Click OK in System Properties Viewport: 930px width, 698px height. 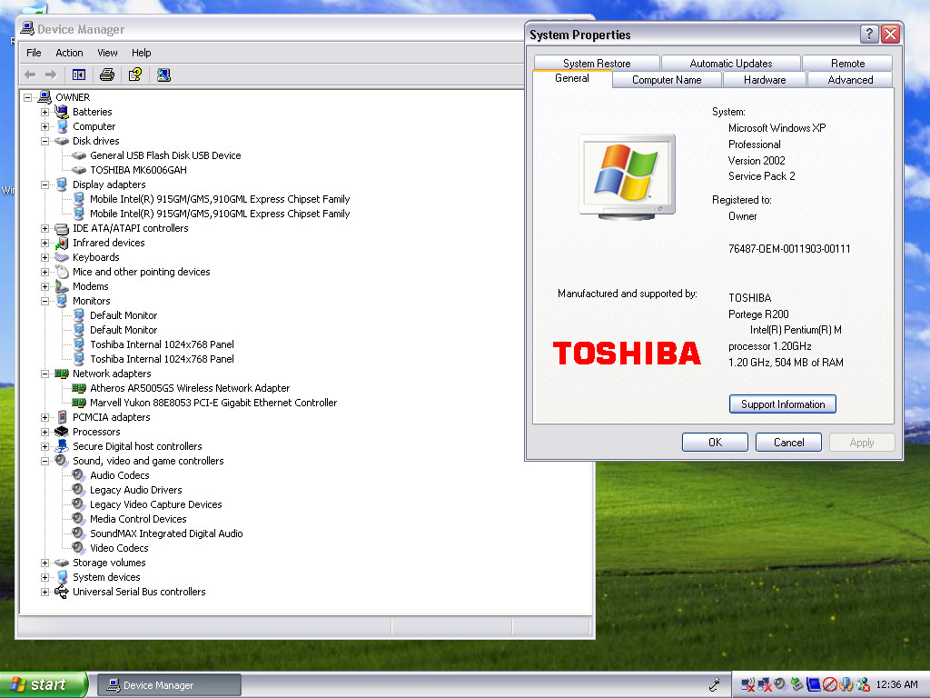(715, 443)
